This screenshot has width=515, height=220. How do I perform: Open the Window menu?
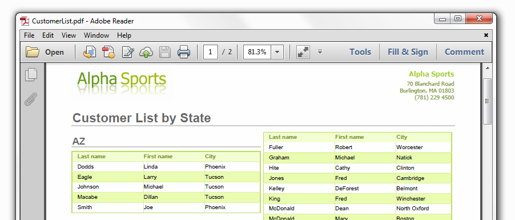tap(96, 35)
